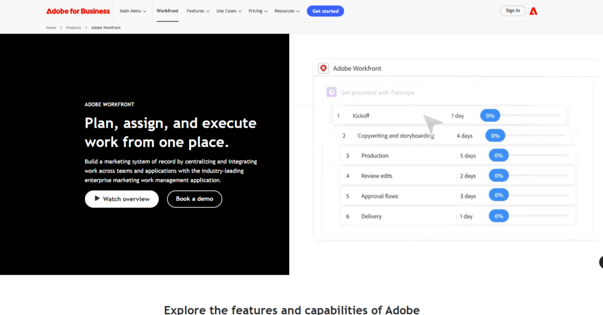The image size is (603, 315).
Task: Click the Sign In button
Action: pyautogui.click(x=513, y=11)
